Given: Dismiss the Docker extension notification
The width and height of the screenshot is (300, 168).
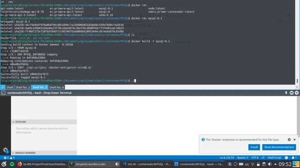Looking at the screenshot, I should point(294,140).
